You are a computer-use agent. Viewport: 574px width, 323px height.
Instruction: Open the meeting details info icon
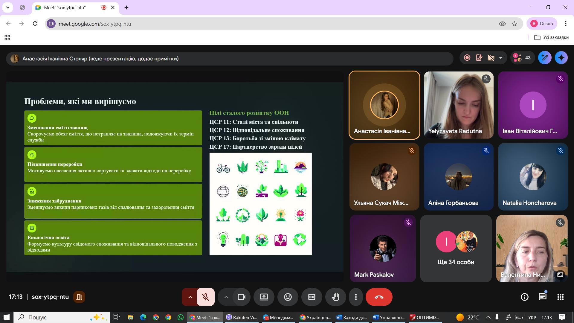pyautogui.click(x=524, y=297)
